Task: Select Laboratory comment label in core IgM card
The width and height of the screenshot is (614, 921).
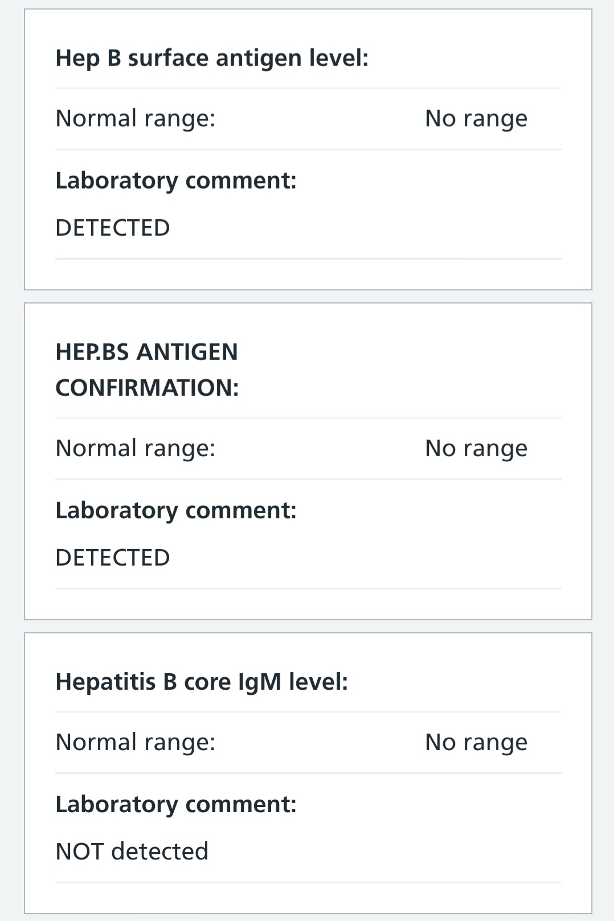Action: pyautogui.click(x=176, y=804)
